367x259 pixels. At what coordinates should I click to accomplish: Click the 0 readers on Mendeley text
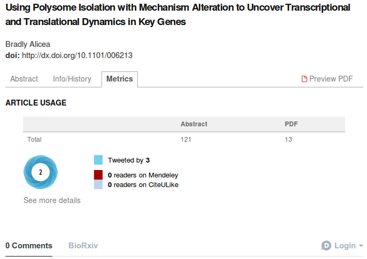coord(143,175)
